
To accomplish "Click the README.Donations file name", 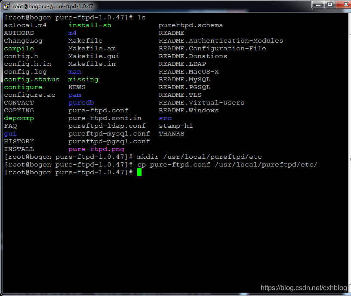I will [193, 56].
